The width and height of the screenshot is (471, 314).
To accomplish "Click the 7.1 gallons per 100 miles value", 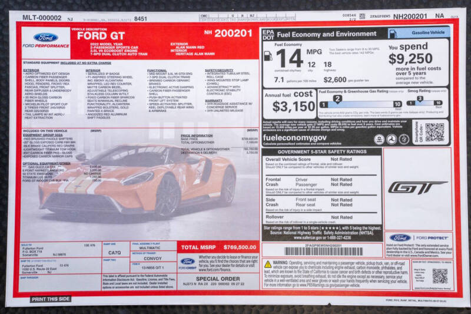I will [x=278, y=80].
